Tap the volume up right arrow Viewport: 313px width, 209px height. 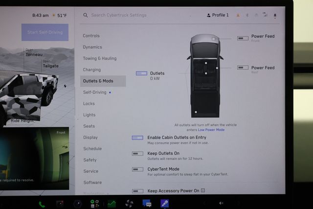click(238, 203)
